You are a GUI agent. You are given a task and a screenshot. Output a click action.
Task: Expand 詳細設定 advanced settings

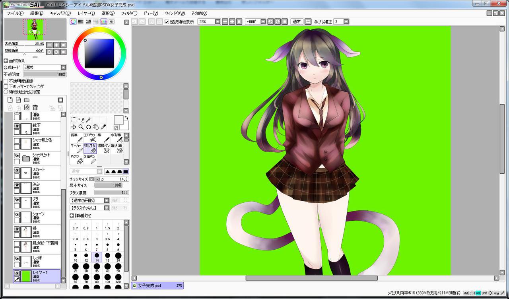tap(72, 216)
